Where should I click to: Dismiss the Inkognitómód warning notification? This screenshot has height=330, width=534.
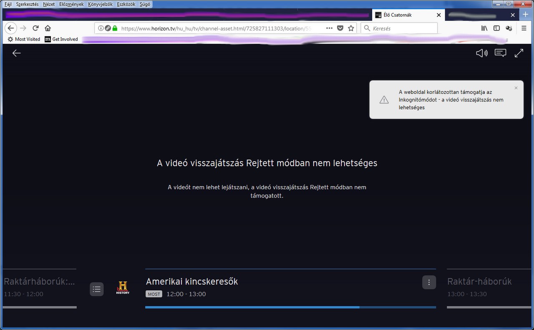pyautogui.click(x=516, y=88)
